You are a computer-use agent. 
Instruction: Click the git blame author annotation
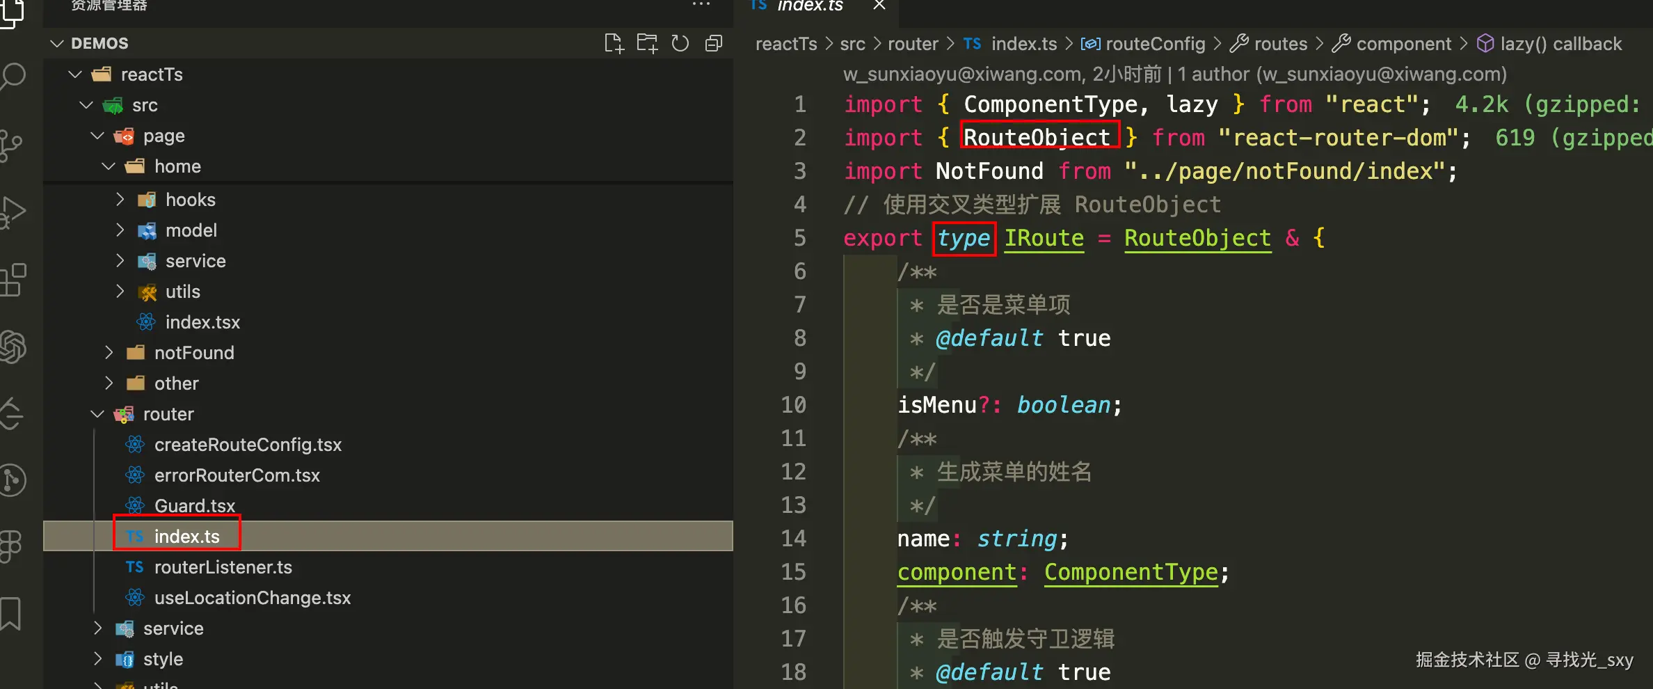point(1175,74)
